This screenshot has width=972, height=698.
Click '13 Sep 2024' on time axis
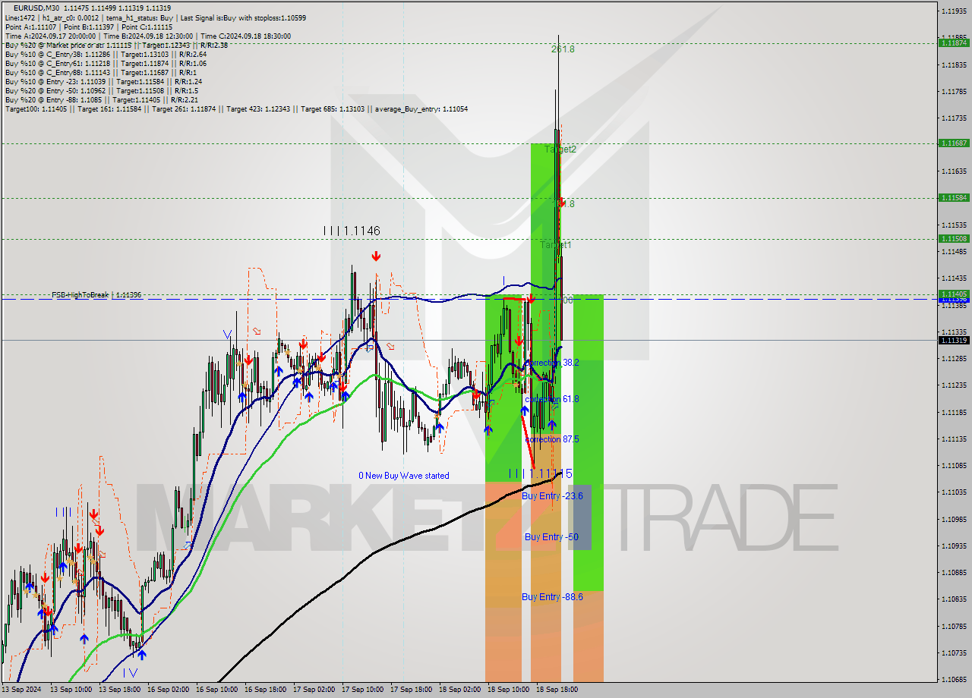[x=21, y=690]
